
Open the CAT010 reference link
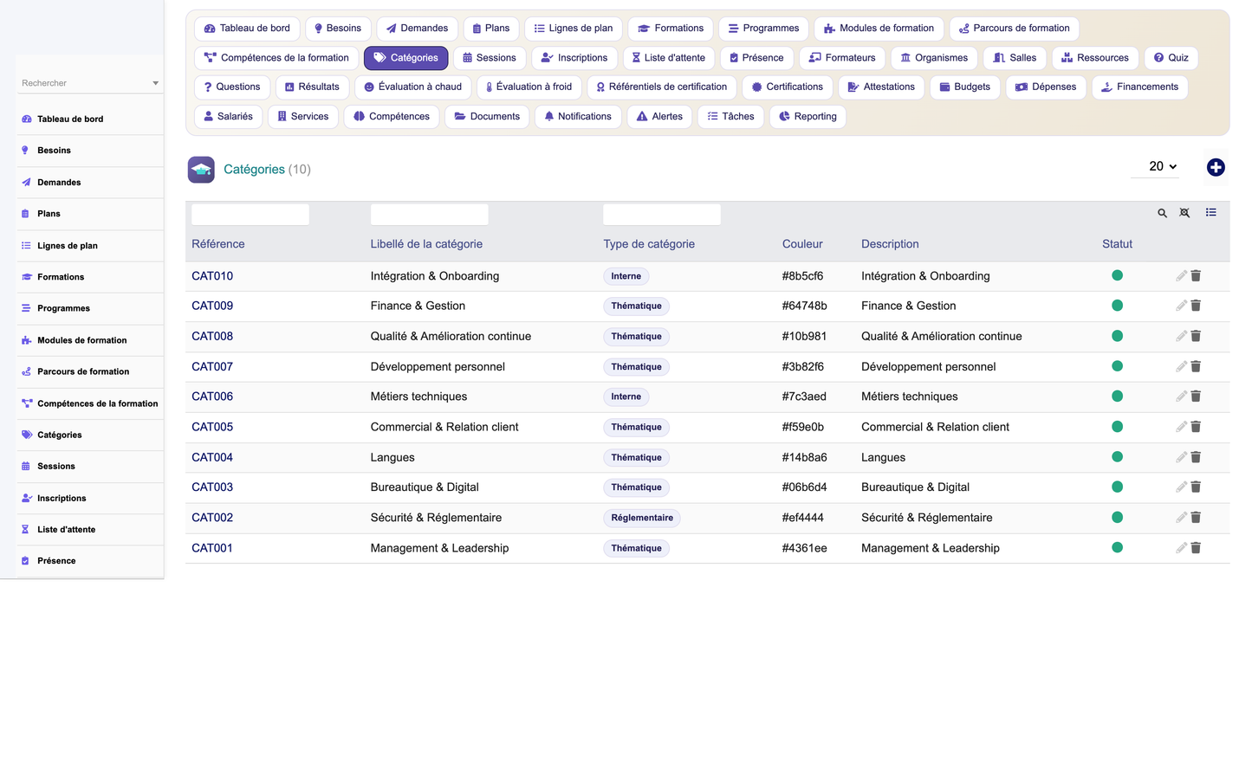point(212,276)
